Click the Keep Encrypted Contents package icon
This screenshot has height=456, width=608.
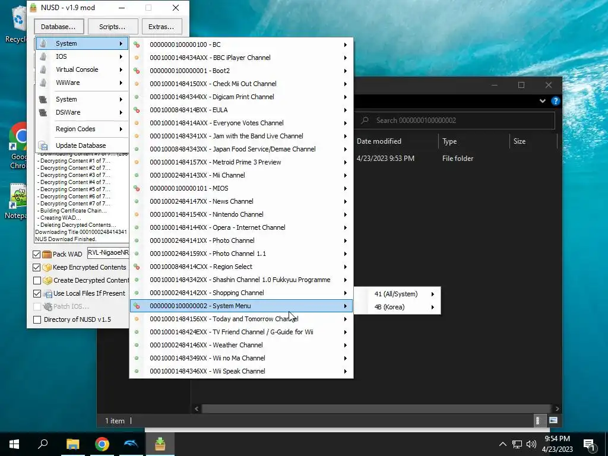click(x=47, y=268)
